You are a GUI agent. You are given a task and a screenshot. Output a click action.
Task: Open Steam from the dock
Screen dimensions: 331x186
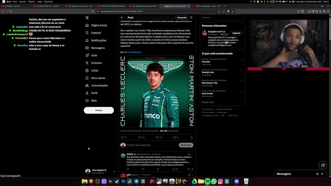117,181
